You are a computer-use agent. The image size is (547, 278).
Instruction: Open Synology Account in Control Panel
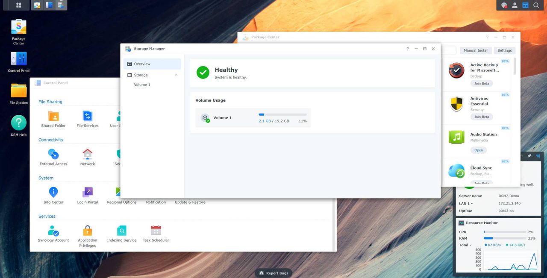53,234
